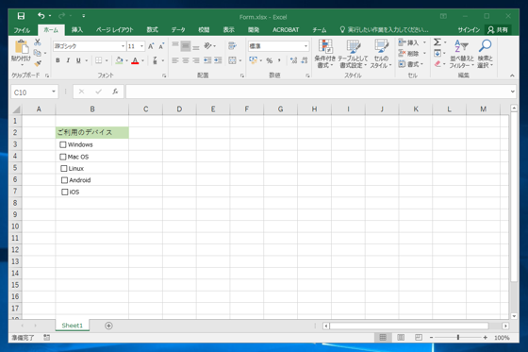This screenshot has width=528, height=352.
Task: Apply the fill color bucket swatch
Action: coord(119,60)
